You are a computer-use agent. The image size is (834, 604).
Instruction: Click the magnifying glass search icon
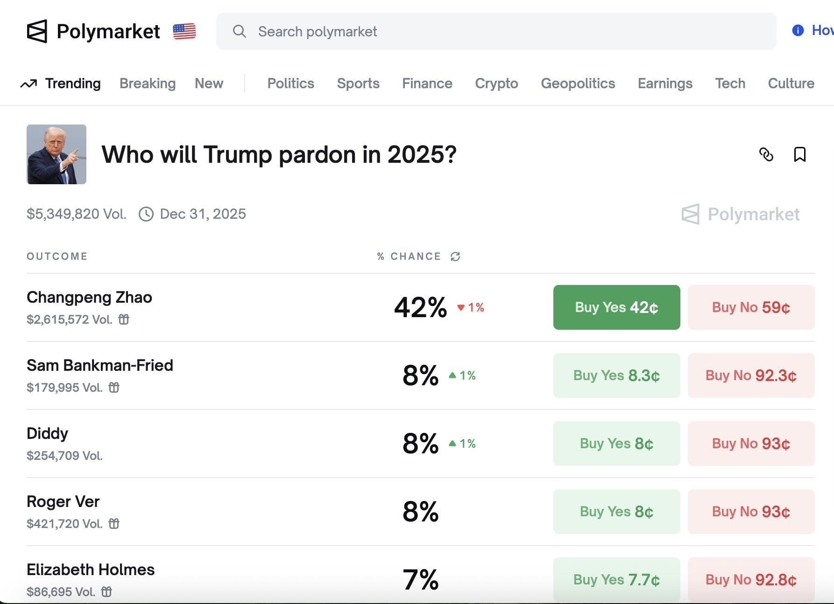[x=240, y=31]
